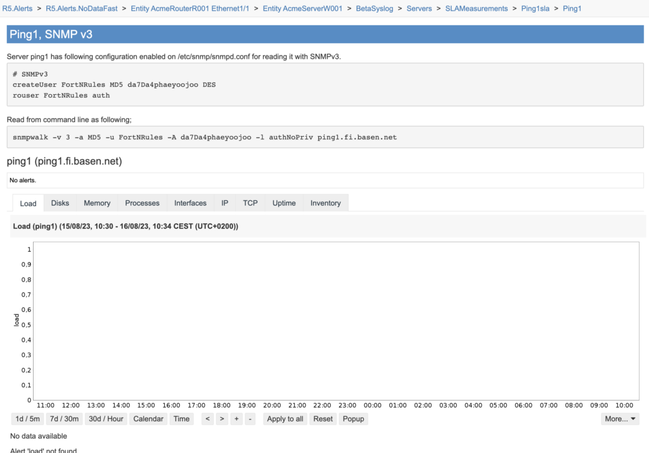The image size is (649, 453).
Task: Click inside the empty load graph area
Action: click(336, 321)
